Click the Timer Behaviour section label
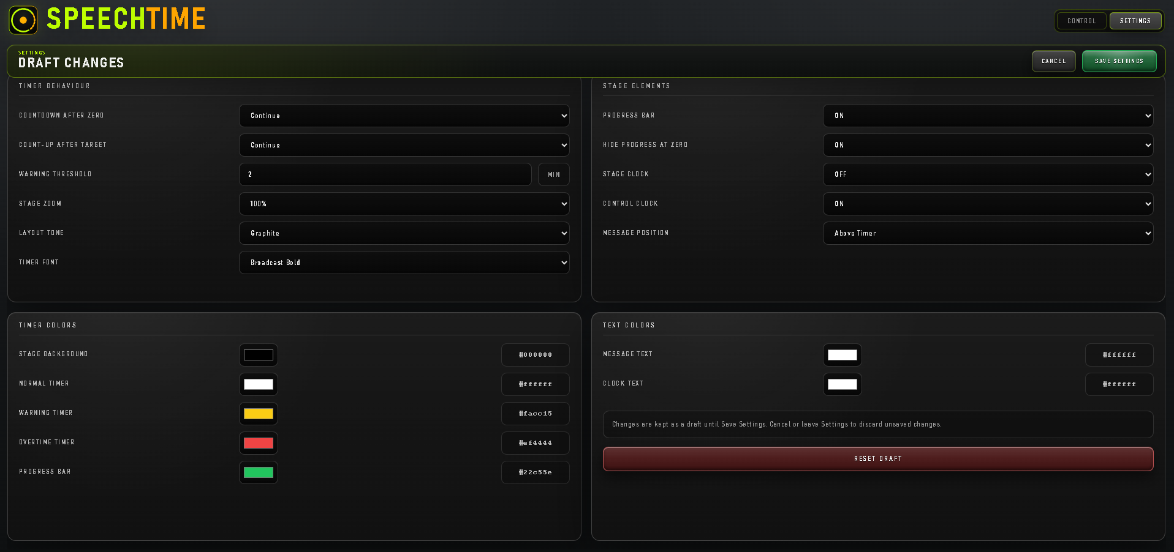The height and width of the screenshot is (552, 1174). tap(55, 86)
